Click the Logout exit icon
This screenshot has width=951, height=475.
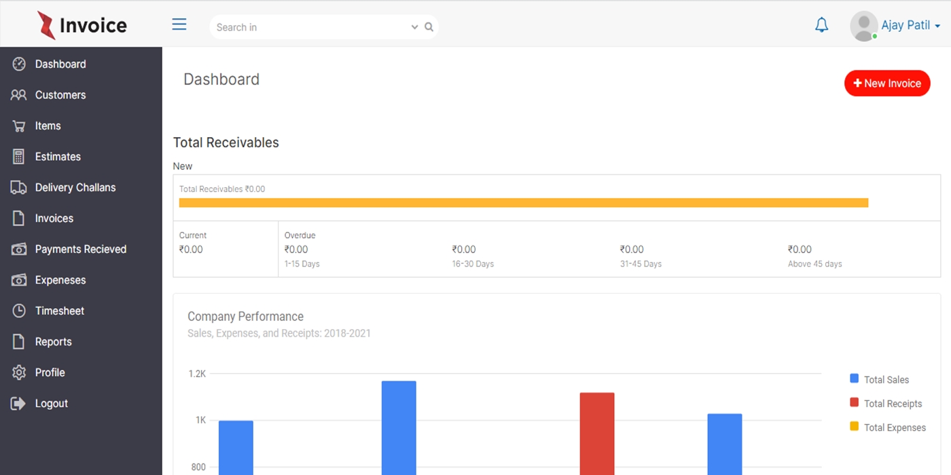pos(19,404)
